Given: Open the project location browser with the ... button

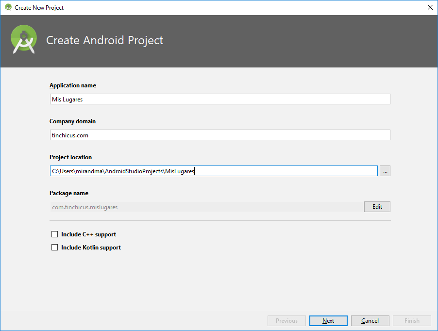Looking at the screenshot, I should tap(385, 170).
